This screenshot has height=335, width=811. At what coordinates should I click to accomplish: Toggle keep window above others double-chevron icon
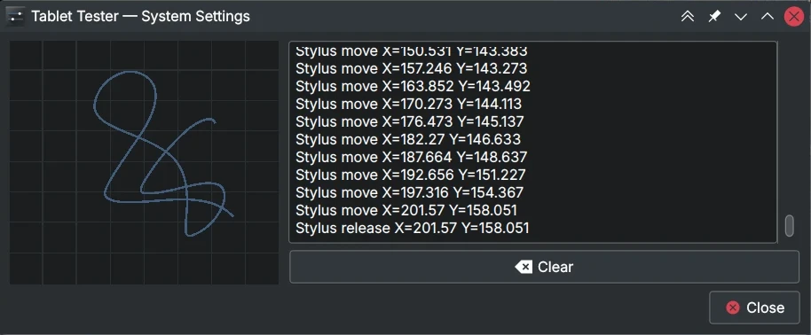(x=688, y=17)
